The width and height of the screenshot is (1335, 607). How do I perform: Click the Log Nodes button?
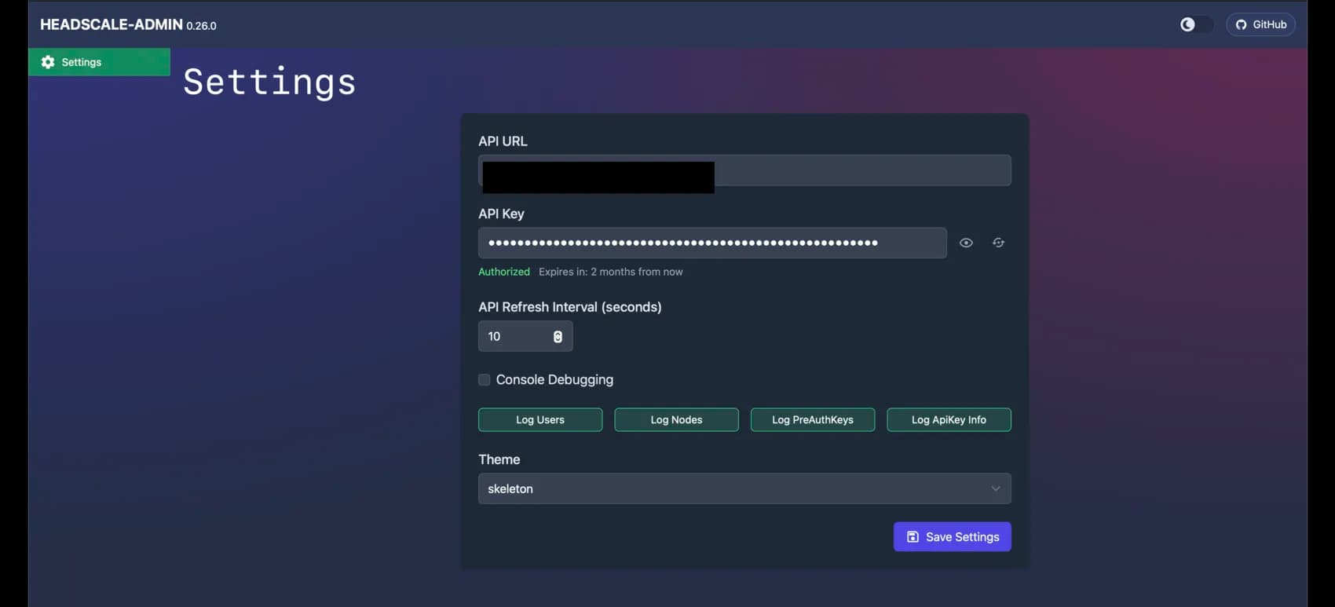(676, 420)
